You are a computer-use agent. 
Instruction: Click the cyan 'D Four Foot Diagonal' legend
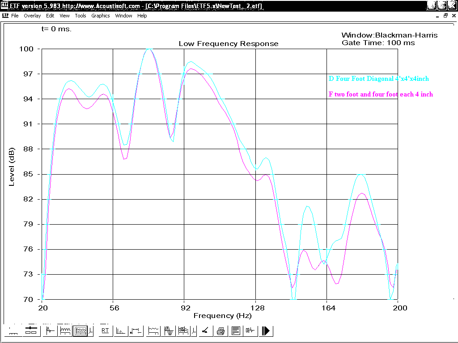tap(378, 79)
